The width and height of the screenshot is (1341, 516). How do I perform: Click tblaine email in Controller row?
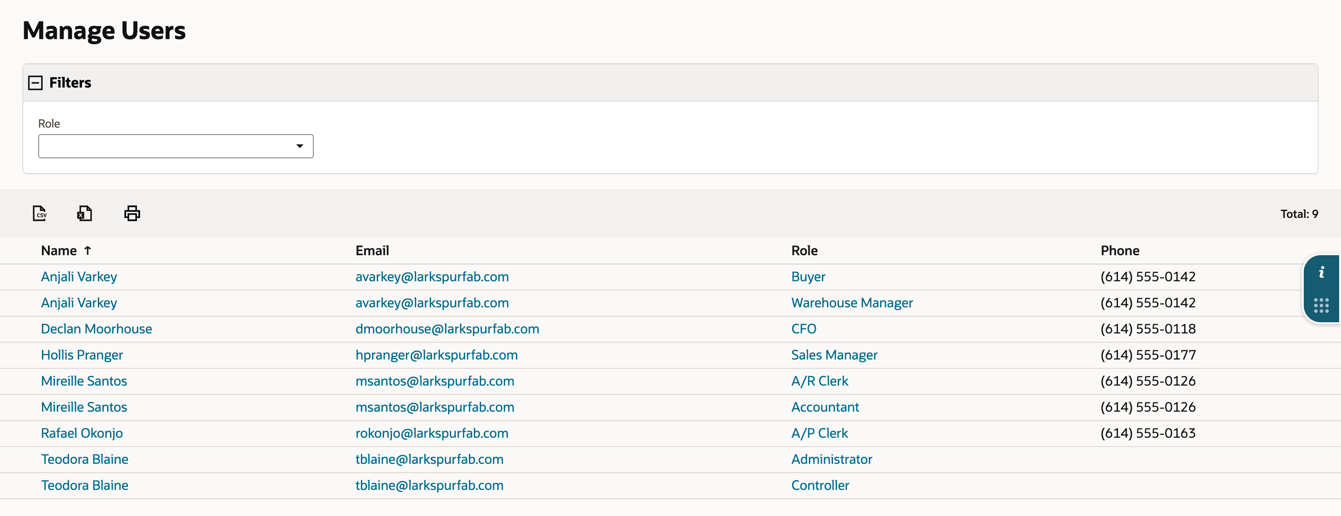429,485
